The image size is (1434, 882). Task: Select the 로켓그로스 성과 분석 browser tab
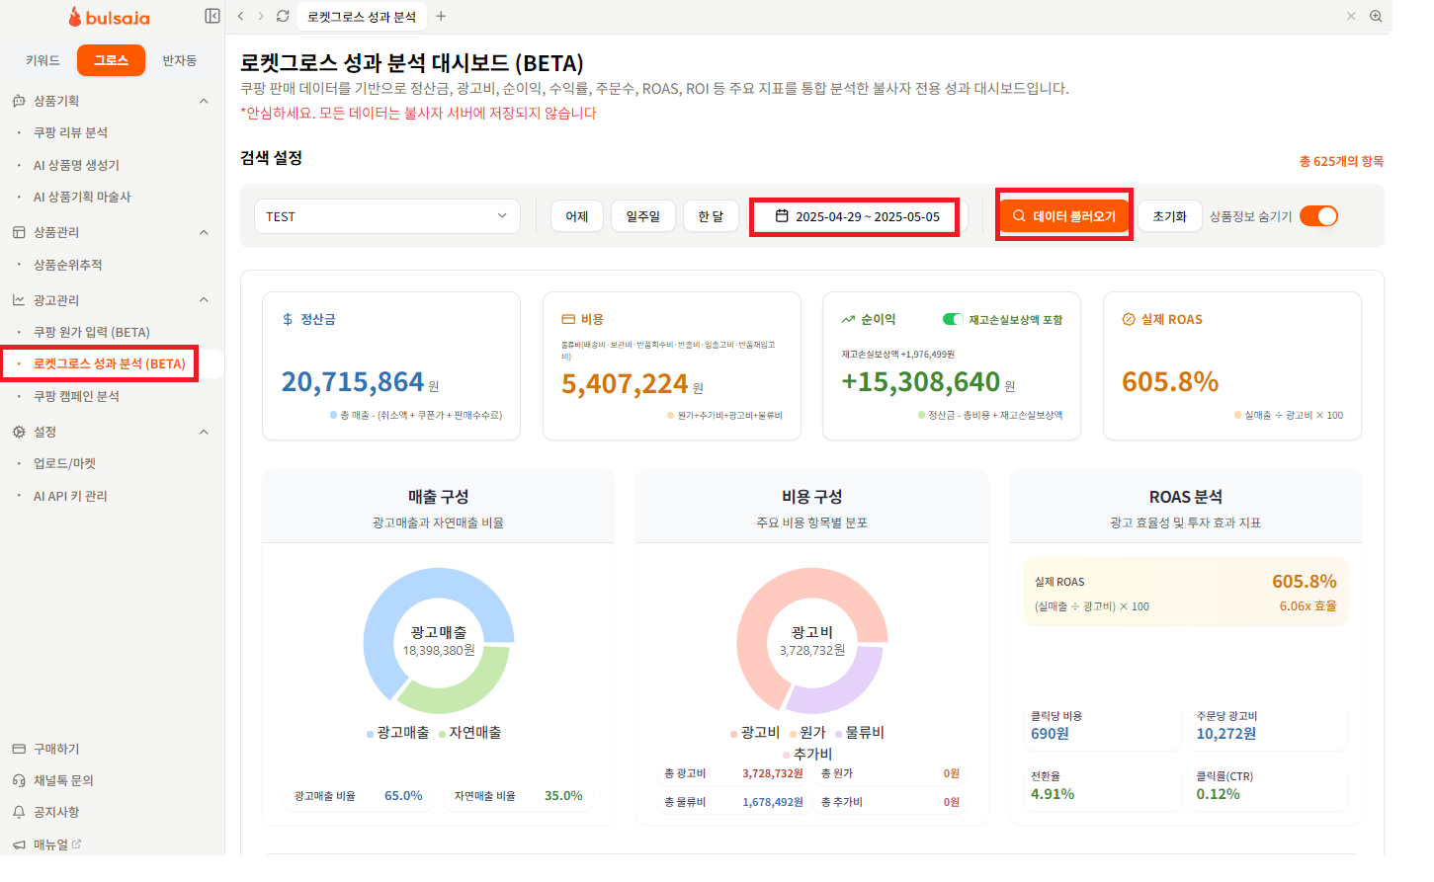362,16
